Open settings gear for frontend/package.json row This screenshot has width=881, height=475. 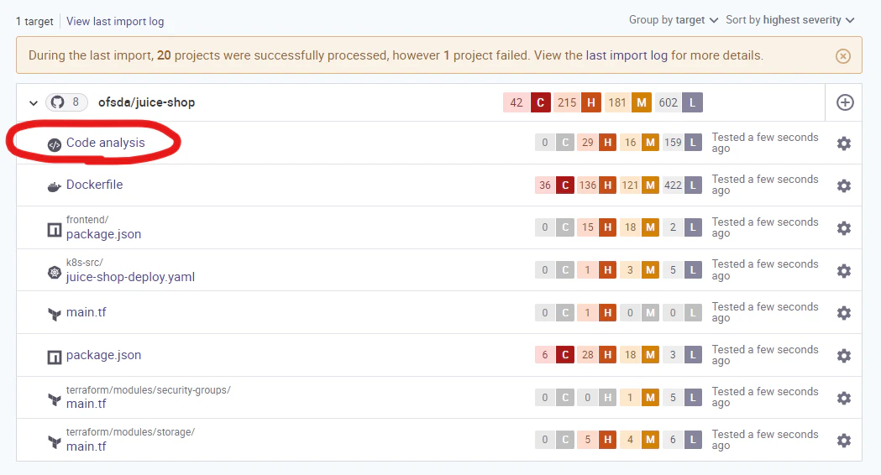coord(843,228)
